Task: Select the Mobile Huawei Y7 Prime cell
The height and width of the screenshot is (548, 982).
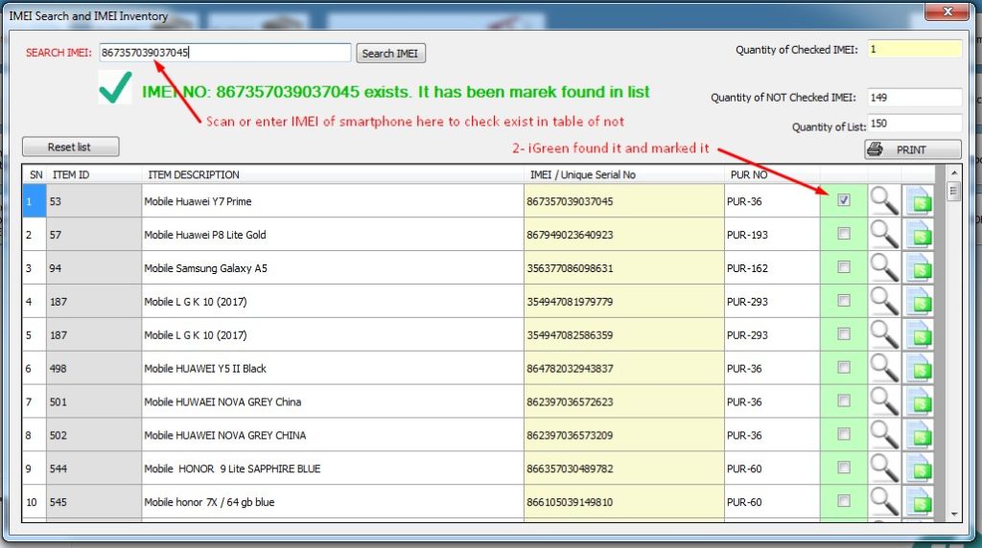Action: tap(333, 201)
